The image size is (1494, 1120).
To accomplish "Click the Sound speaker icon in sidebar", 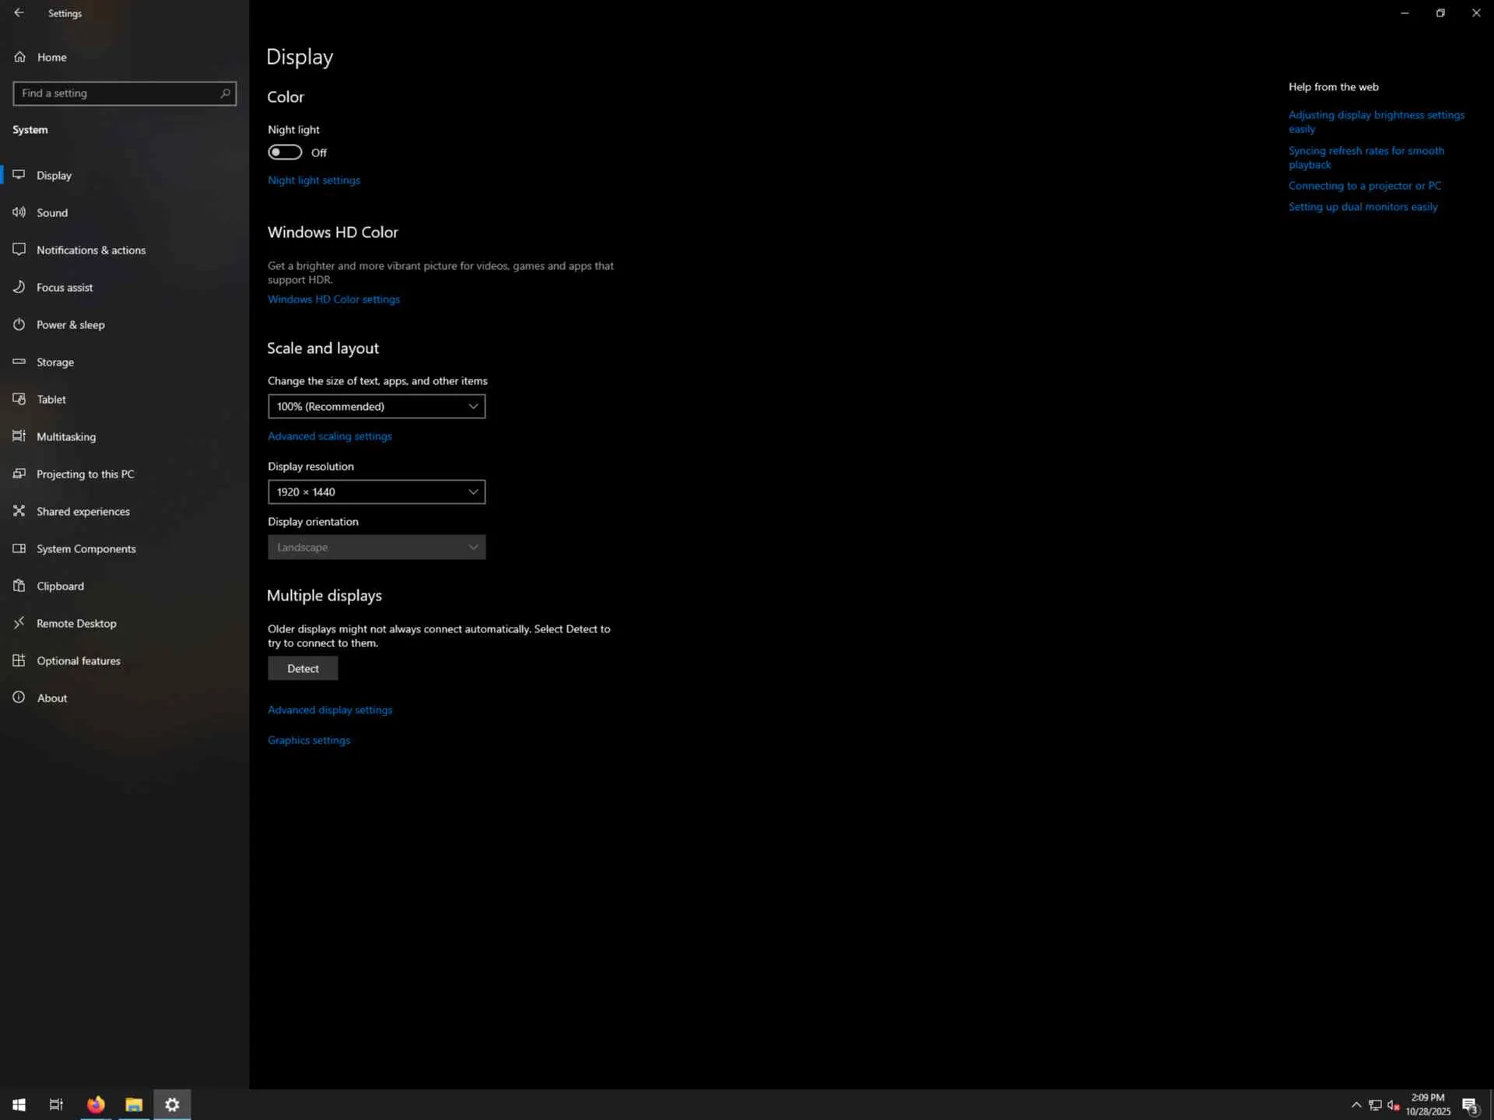I will pyautogui.click(x=19, y=212).
